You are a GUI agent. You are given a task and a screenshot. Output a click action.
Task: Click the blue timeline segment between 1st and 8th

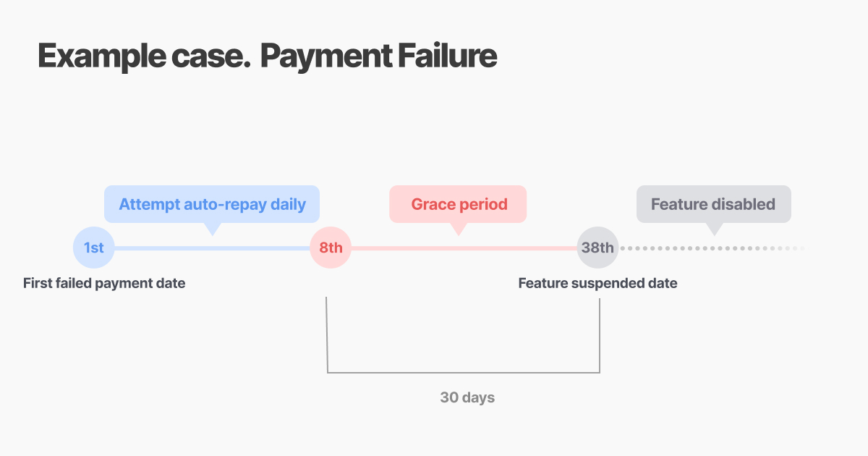pos(212,248)
